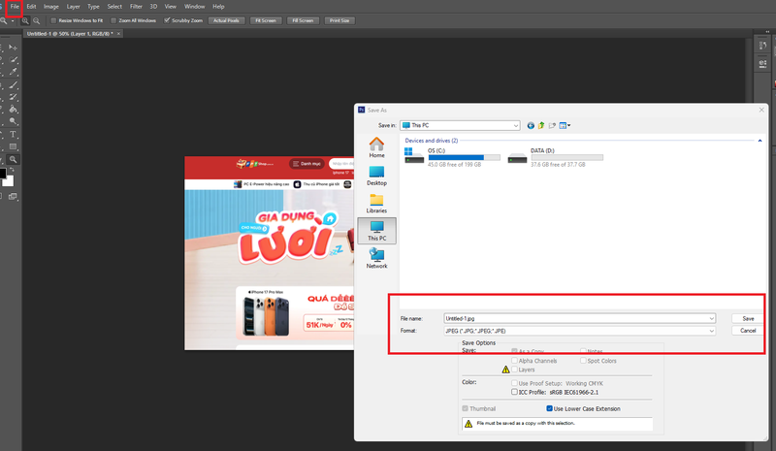Select the History Brush tool

(14, 97)
